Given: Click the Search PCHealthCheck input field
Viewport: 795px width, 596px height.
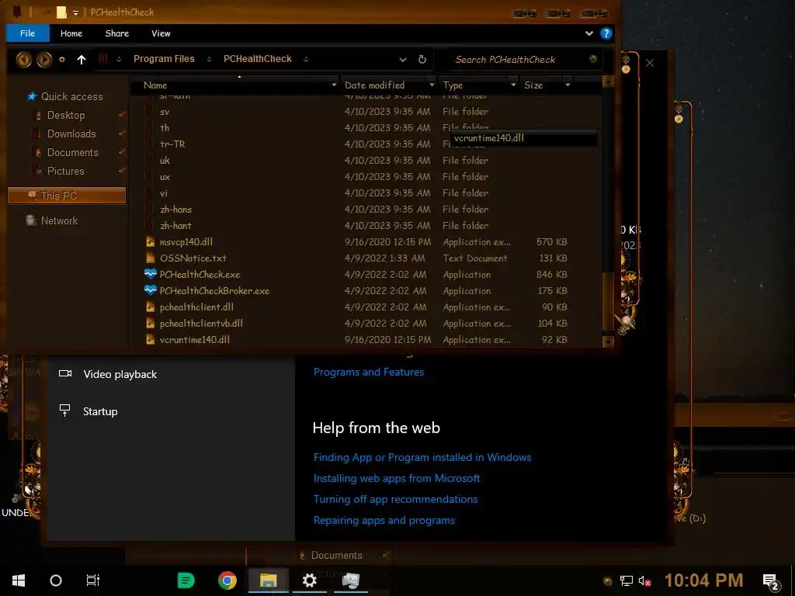Looking at the screenshot, I should pos(519,59).
